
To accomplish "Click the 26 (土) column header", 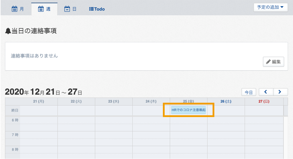I will tap(226, 102).
